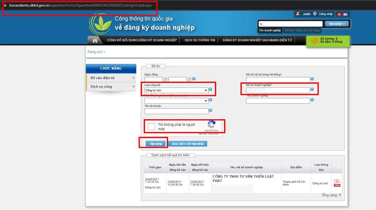Open the Loại công bố dropdown
This screenshot has width=376, height=210.
(176, 90)
